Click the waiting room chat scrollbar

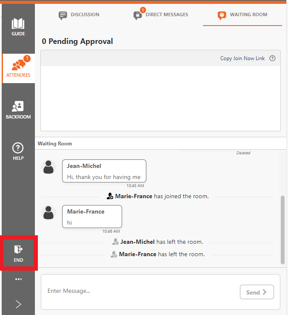[x=282, y=230]
